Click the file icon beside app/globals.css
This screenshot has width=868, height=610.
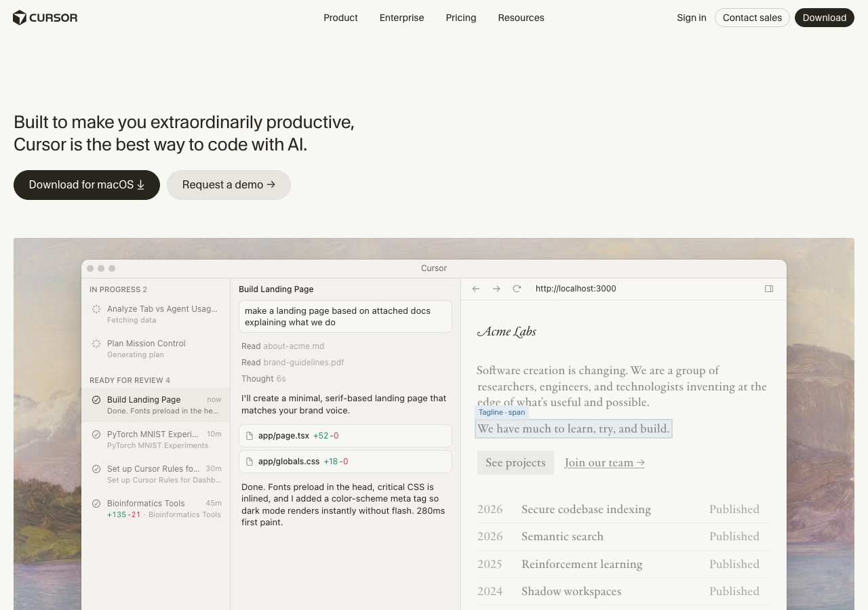(x=250, y=462)
